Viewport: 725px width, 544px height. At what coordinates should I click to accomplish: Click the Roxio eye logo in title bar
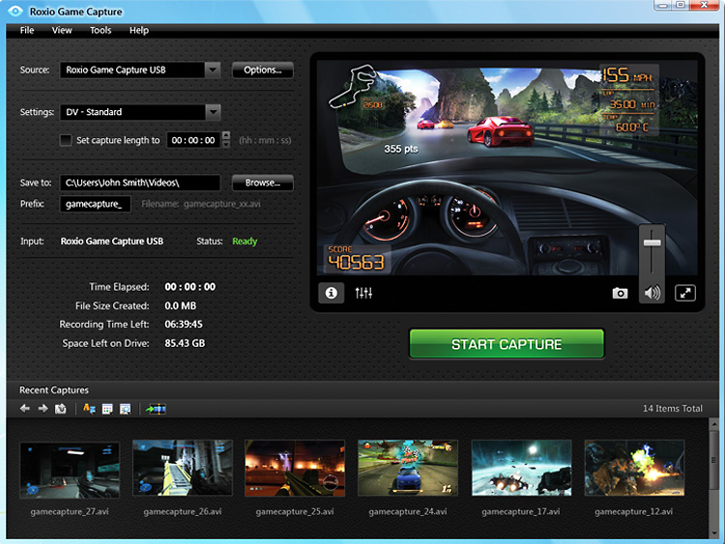pyautogui.click(x=15, y=11)
